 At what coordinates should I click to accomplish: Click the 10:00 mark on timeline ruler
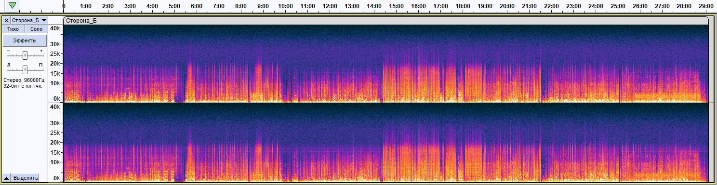point(286,6)
